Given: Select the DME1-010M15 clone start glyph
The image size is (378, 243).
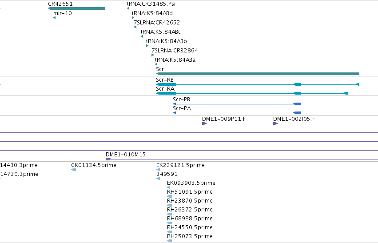Looking at the screenshot, I should click(x=108, y=159).
